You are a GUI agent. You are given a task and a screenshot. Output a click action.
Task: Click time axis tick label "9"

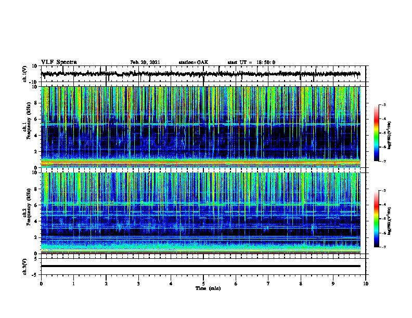click(333, 284)
